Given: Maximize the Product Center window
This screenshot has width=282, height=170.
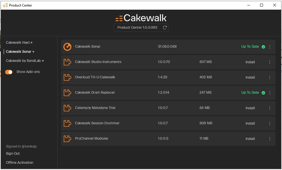Looking at the screenshot, I should (262, 5).
